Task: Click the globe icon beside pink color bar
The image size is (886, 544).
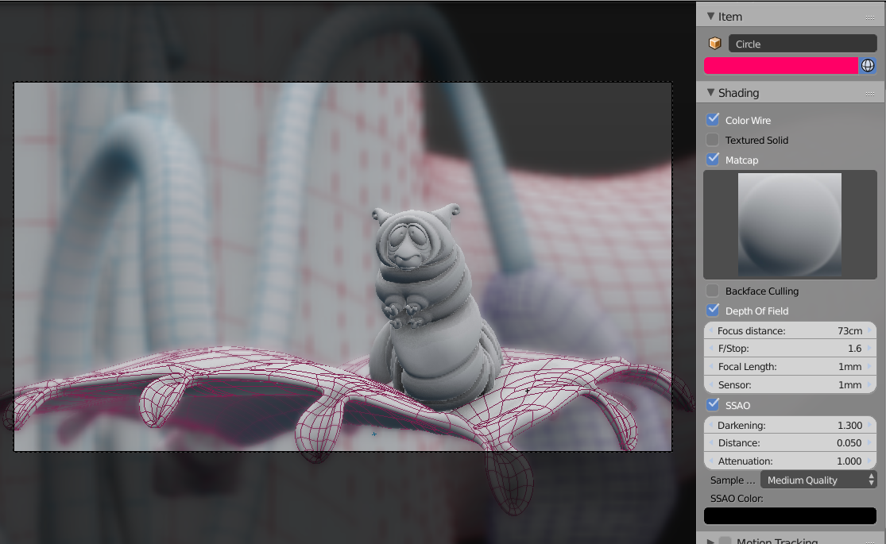Action: coord(868,66)
